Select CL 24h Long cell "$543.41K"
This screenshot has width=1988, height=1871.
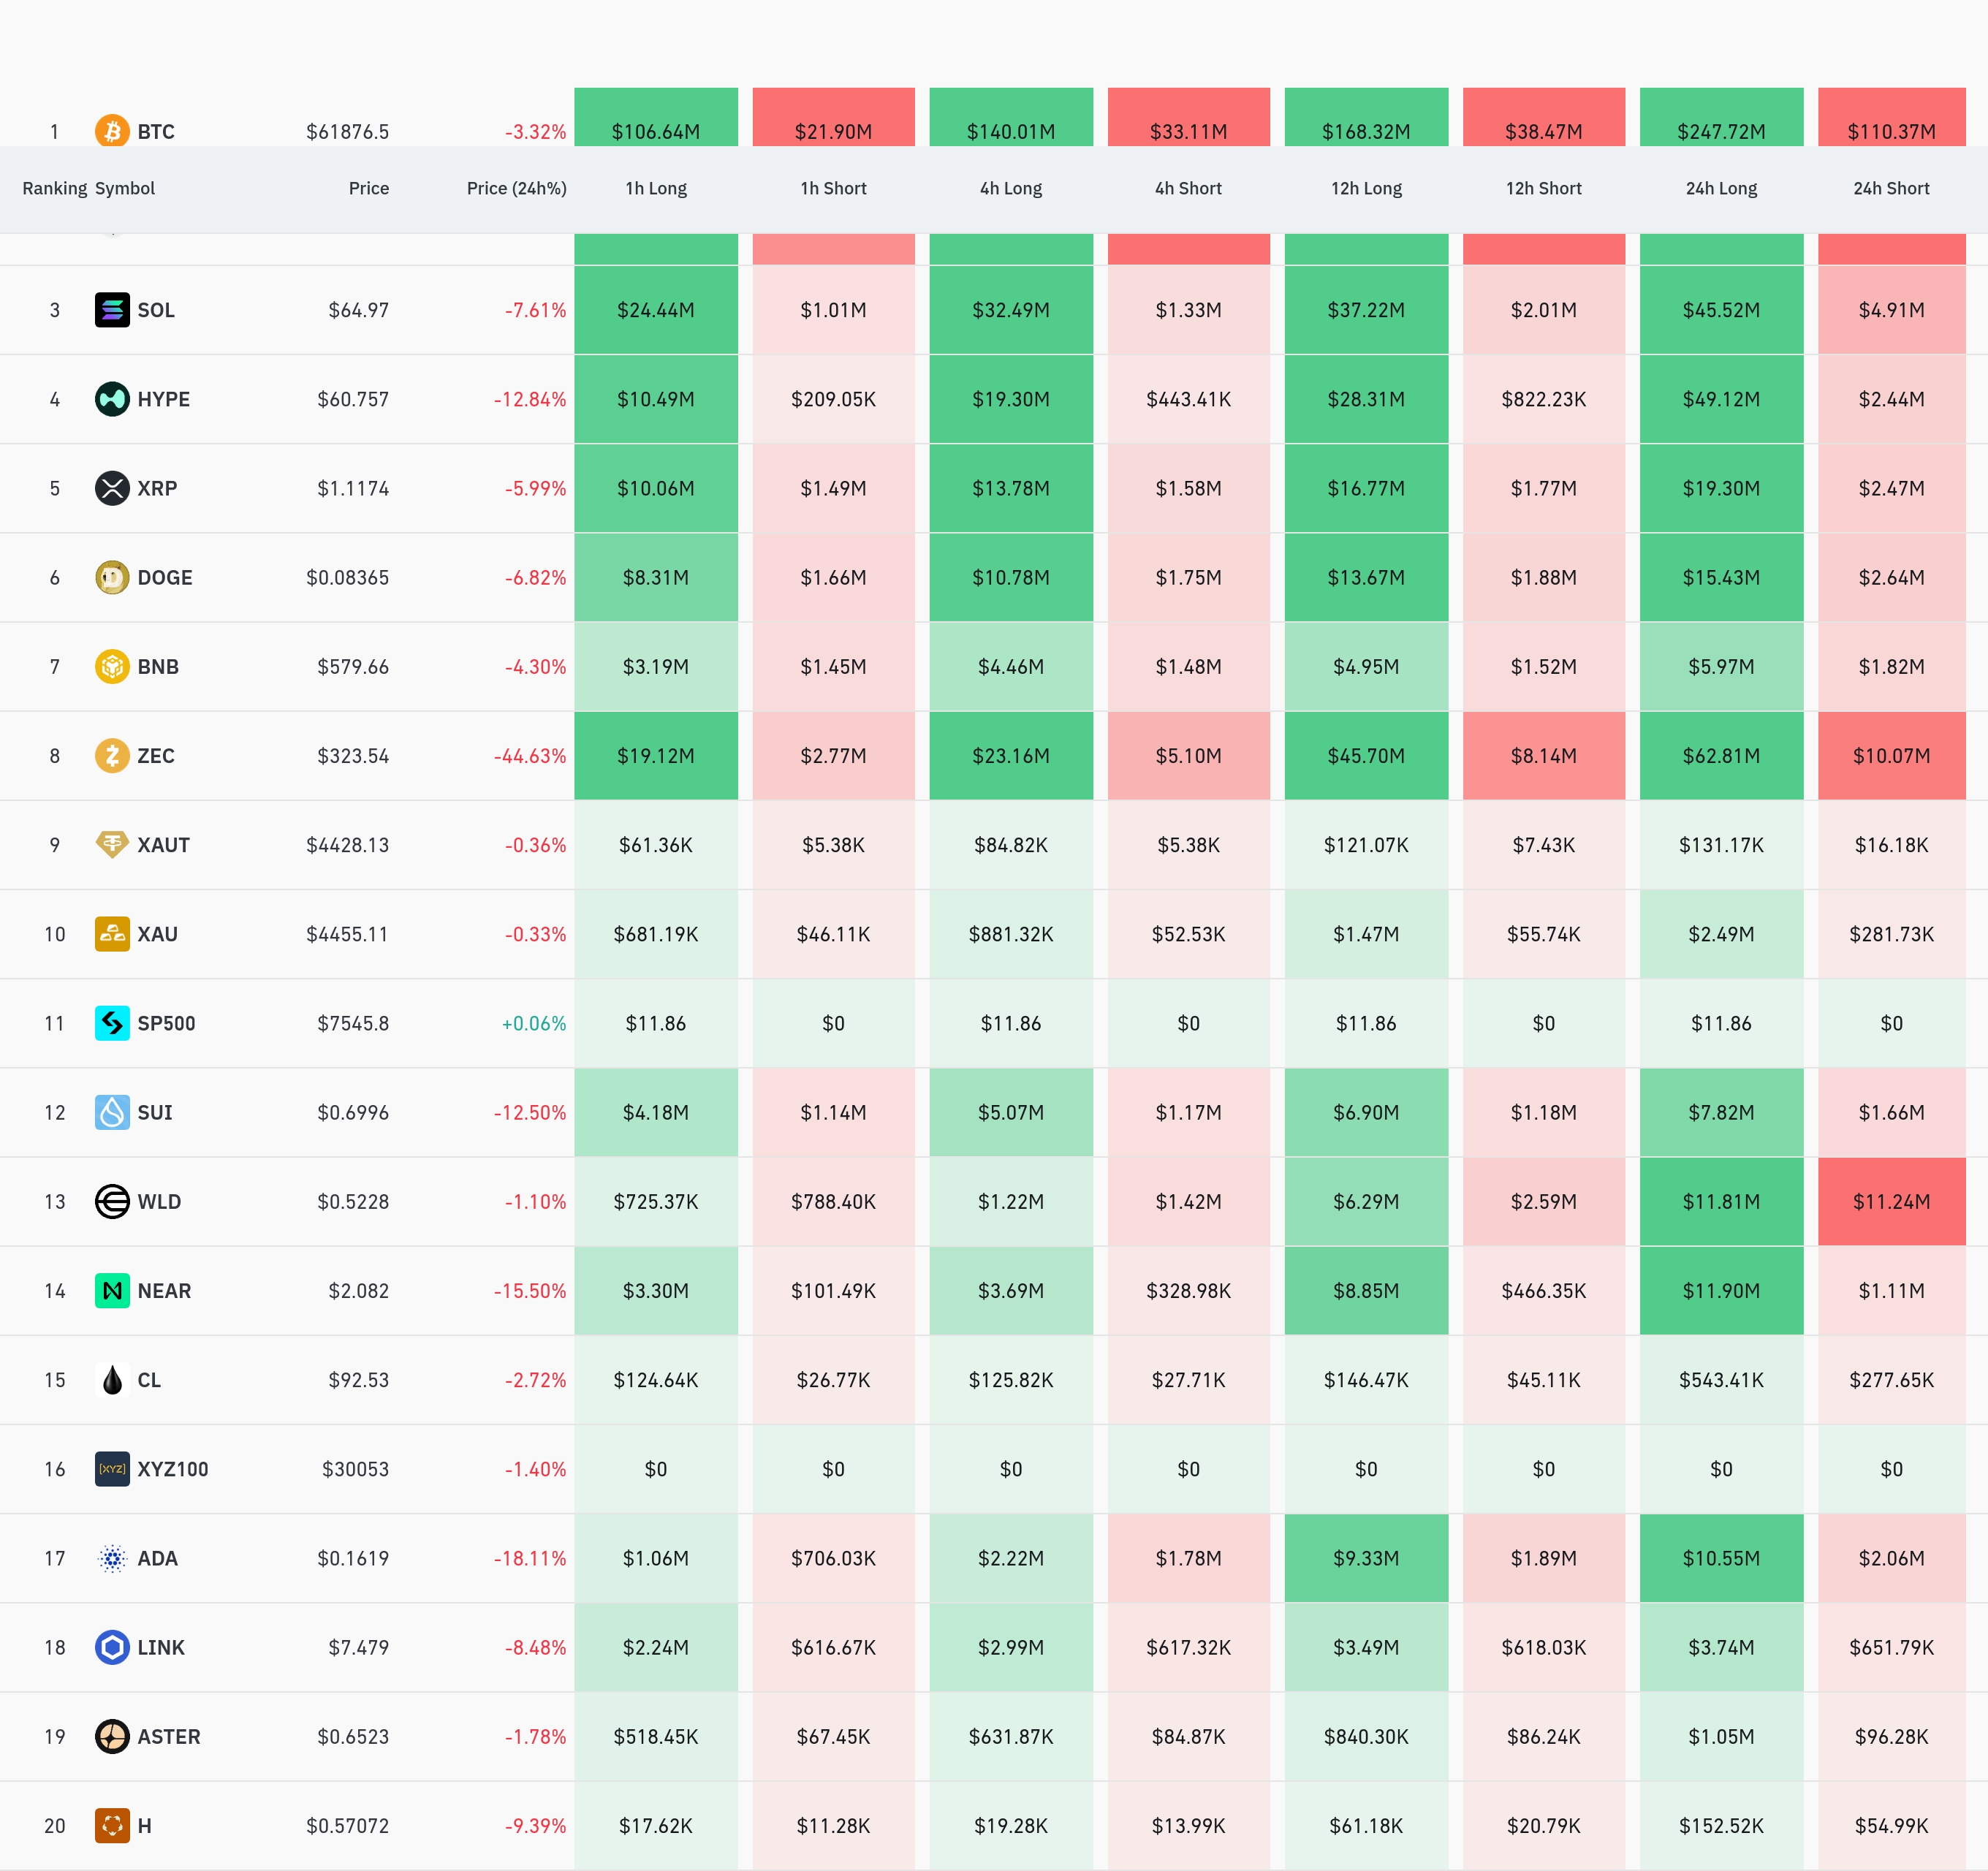click(x=1721, y=1379)
